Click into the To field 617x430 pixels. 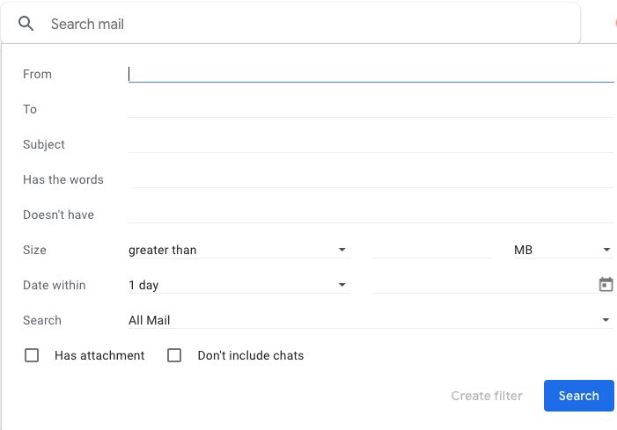[x=370, y=109]
